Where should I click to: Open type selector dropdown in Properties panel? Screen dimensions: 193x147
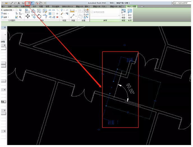[x=5, y=35]
